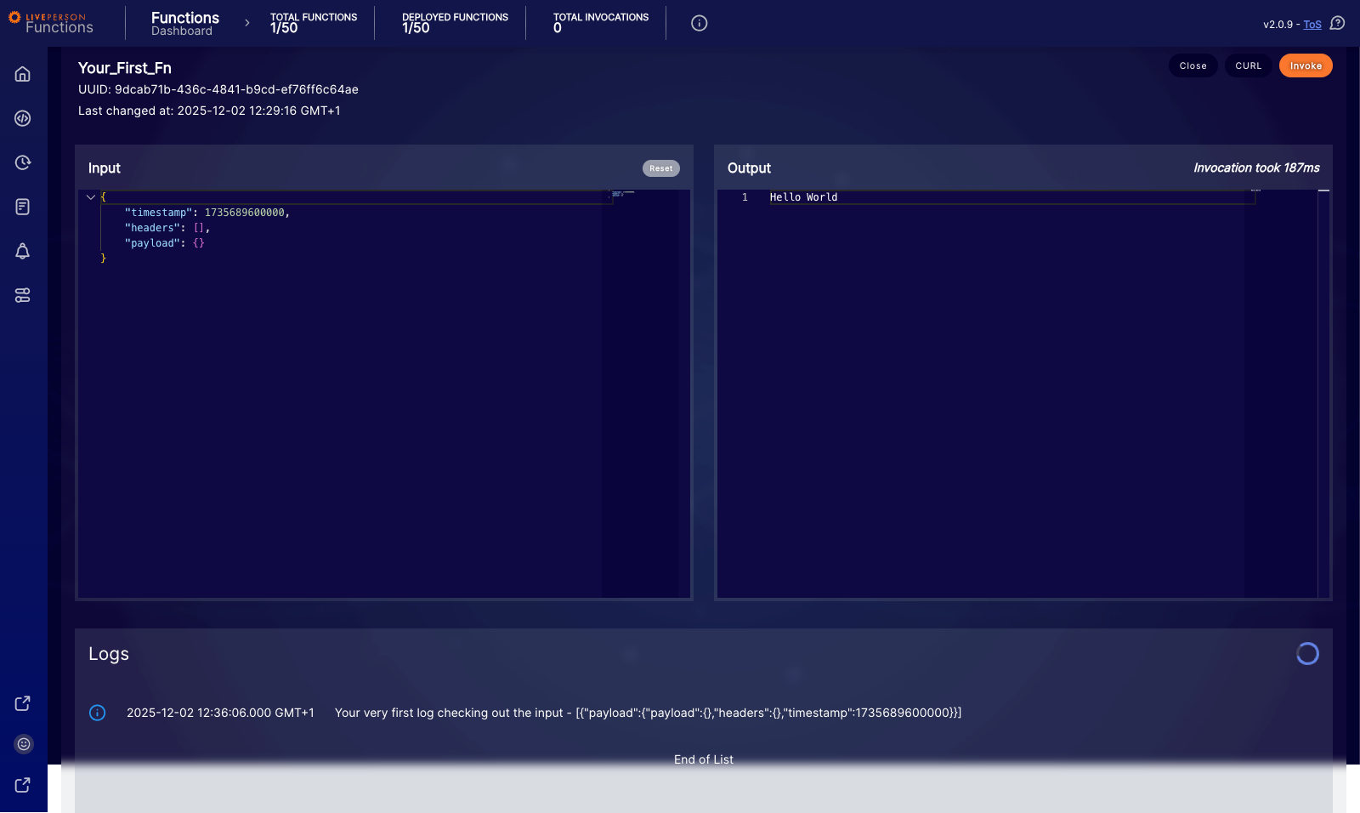Collapse the JSON object in the Input editor
Screen dimensions: 1360x813
click(x=91, y=196)
